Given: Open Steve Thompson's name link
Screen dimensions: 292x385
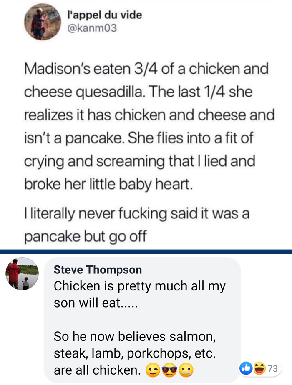Looking at the screenshot, I should (x=98, y=270).
